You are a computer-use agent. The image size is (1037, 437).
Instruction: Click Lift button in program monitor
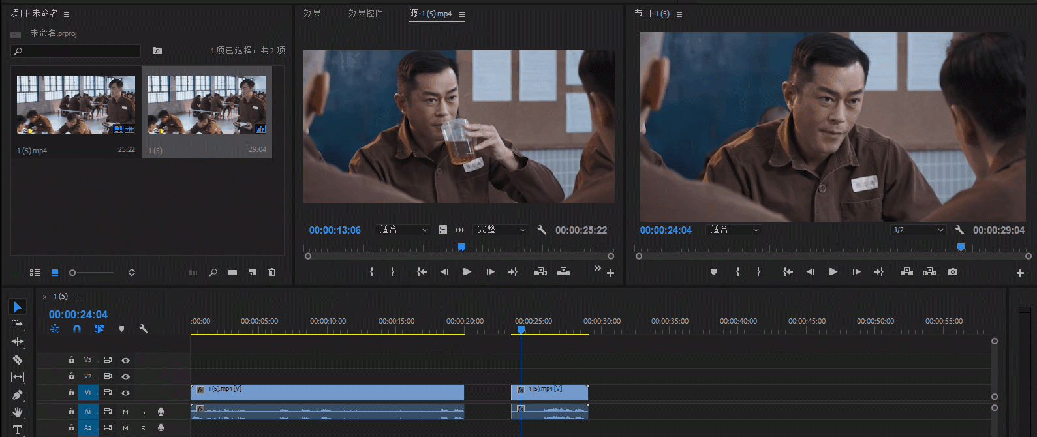(x=906, y=272)
